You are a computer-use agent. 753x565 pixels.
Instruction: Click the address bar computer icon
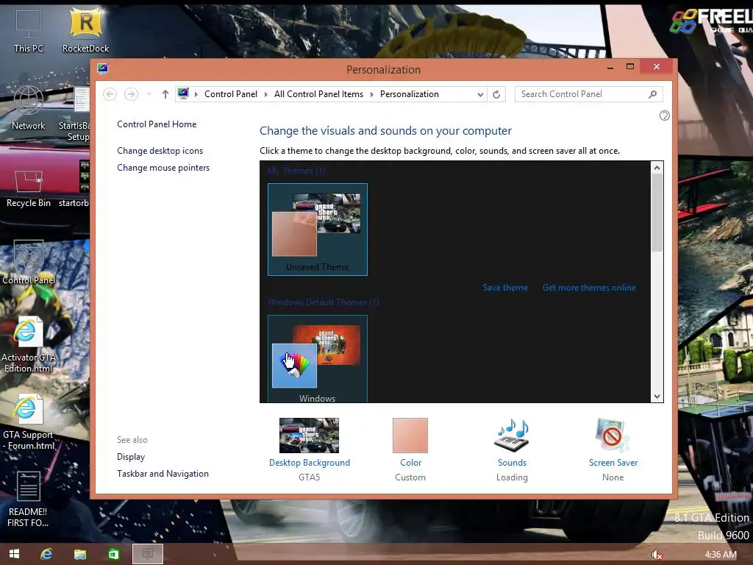coord(183,93)
